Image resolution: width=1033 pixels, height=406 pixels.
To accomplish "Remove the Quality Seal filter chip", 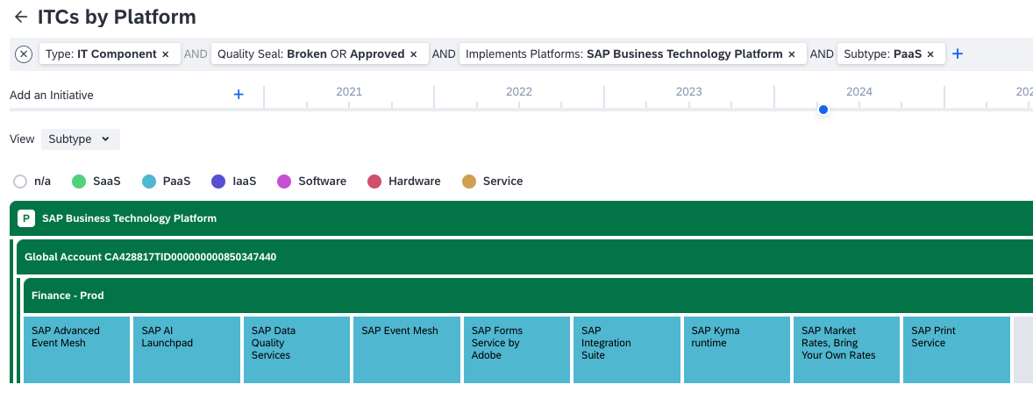I will coord(414,54).
